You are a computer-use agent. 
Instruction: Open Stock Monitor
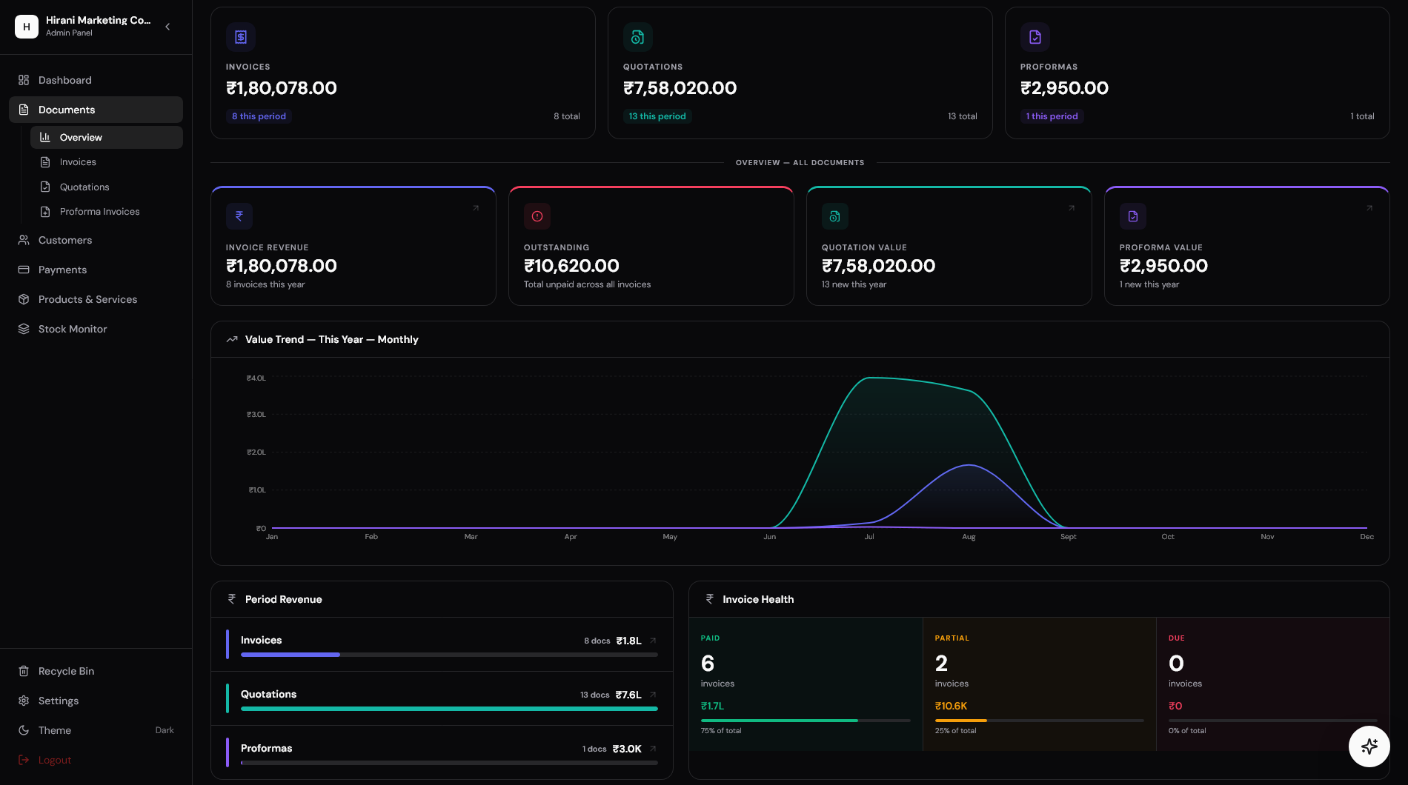click(96, 329)
